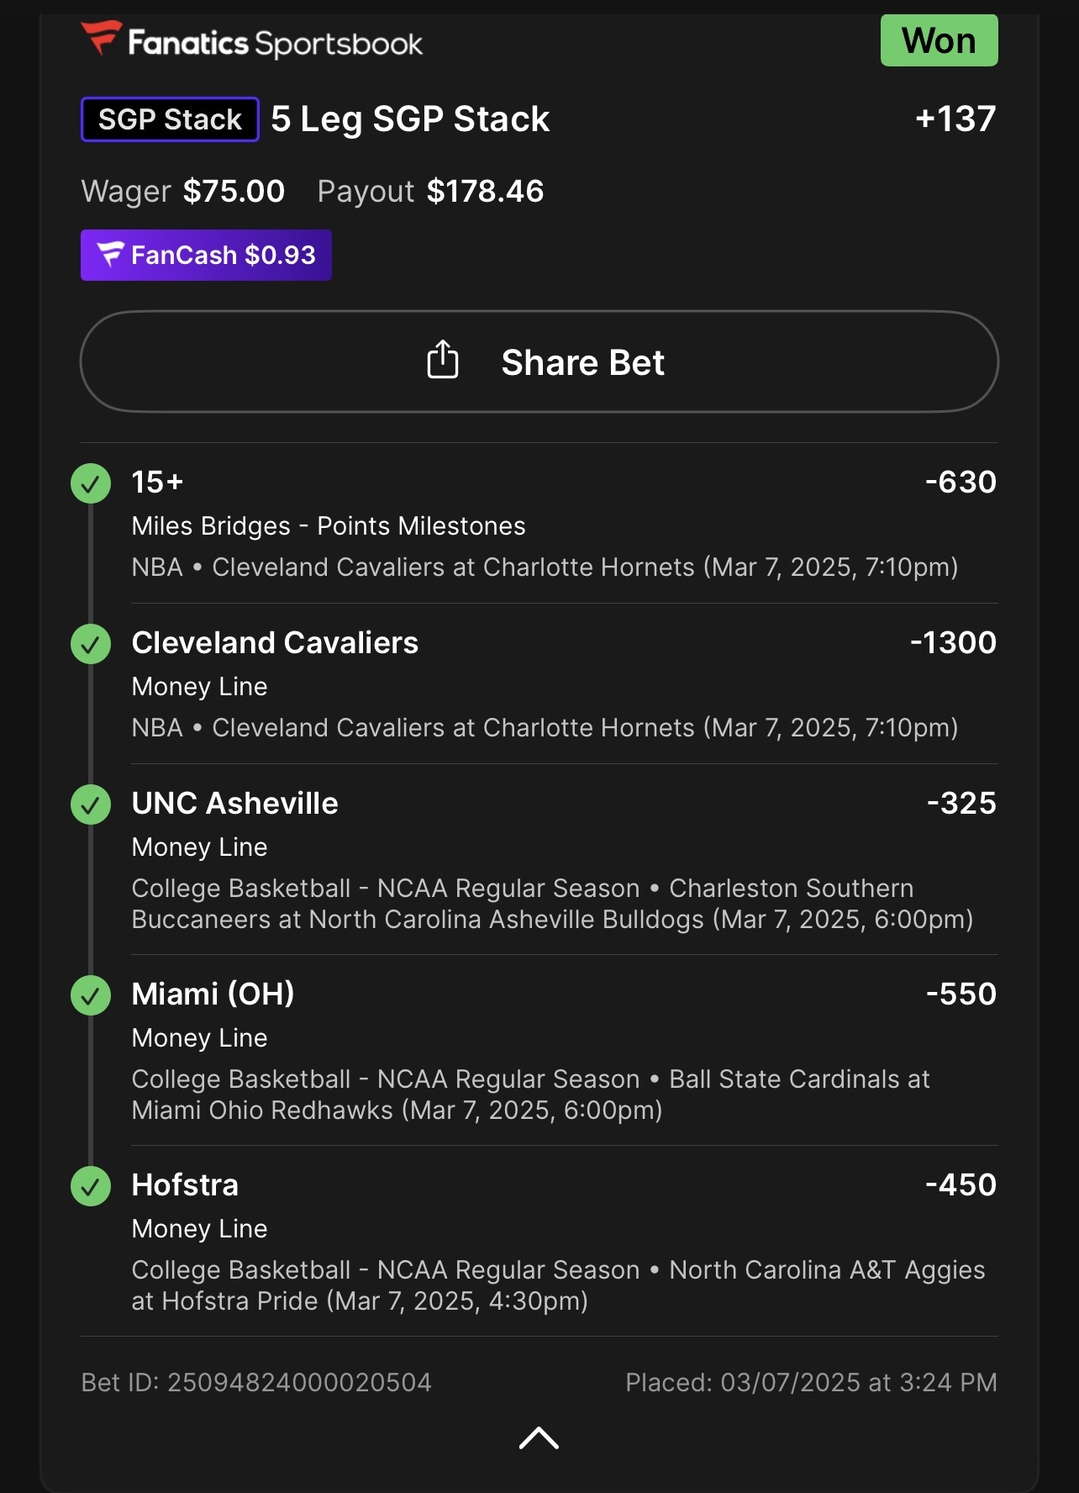Click the SGP Stack tag
The height and width of the screenshot is (1493, 1079).
[x=170, y=119]
